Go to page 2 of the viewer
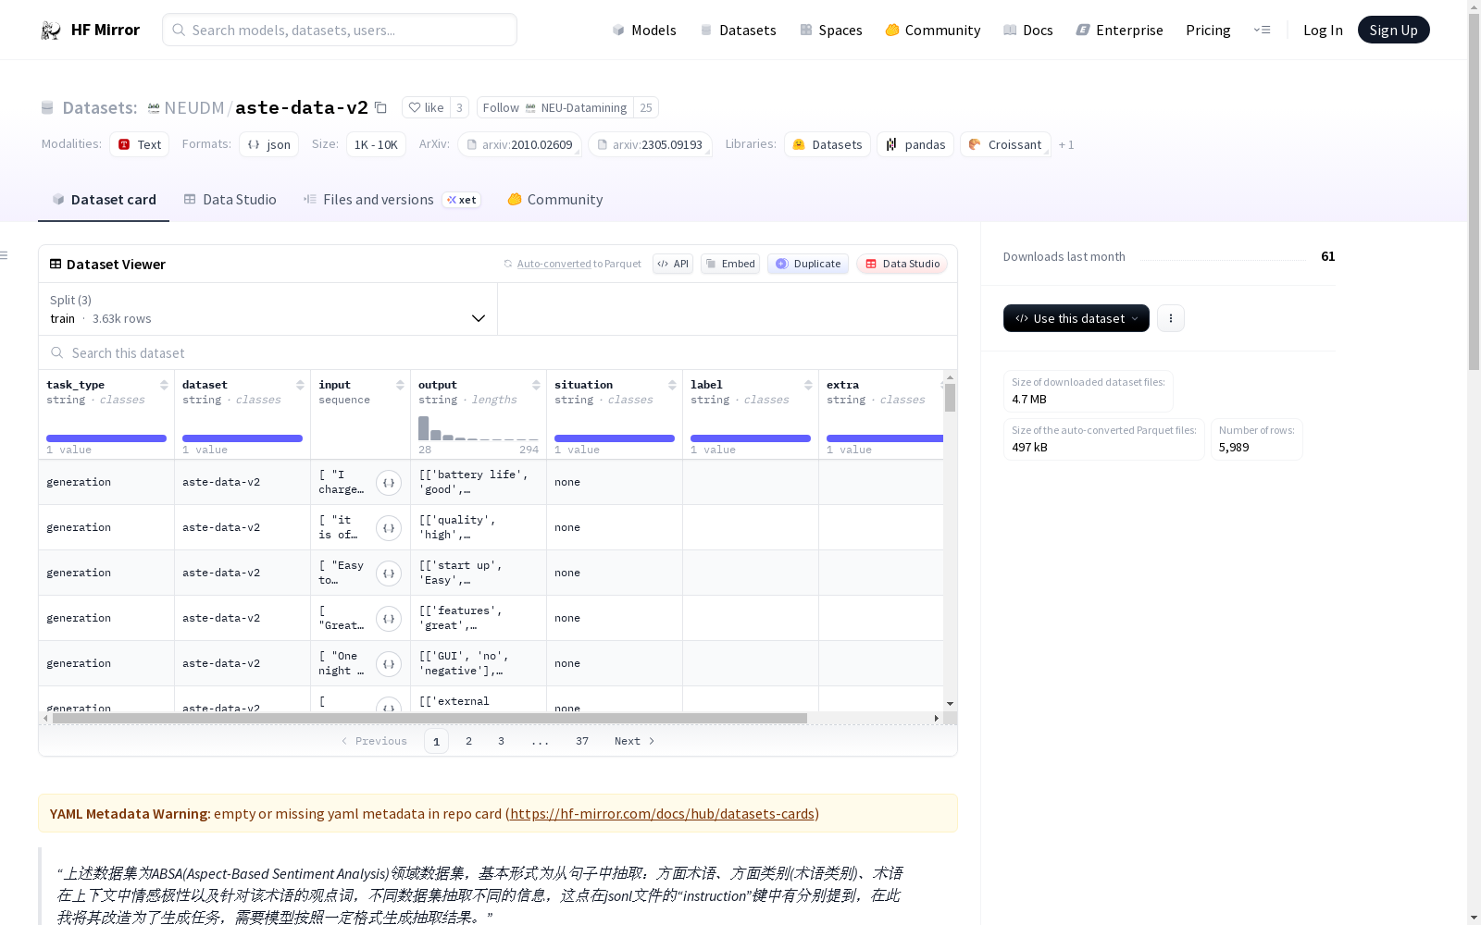The height and width of the screenshot is (925, 1481). coord(469,741)
